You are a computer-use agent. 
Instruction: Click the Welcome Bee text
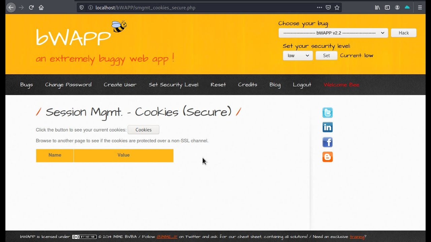pos(341,85)
